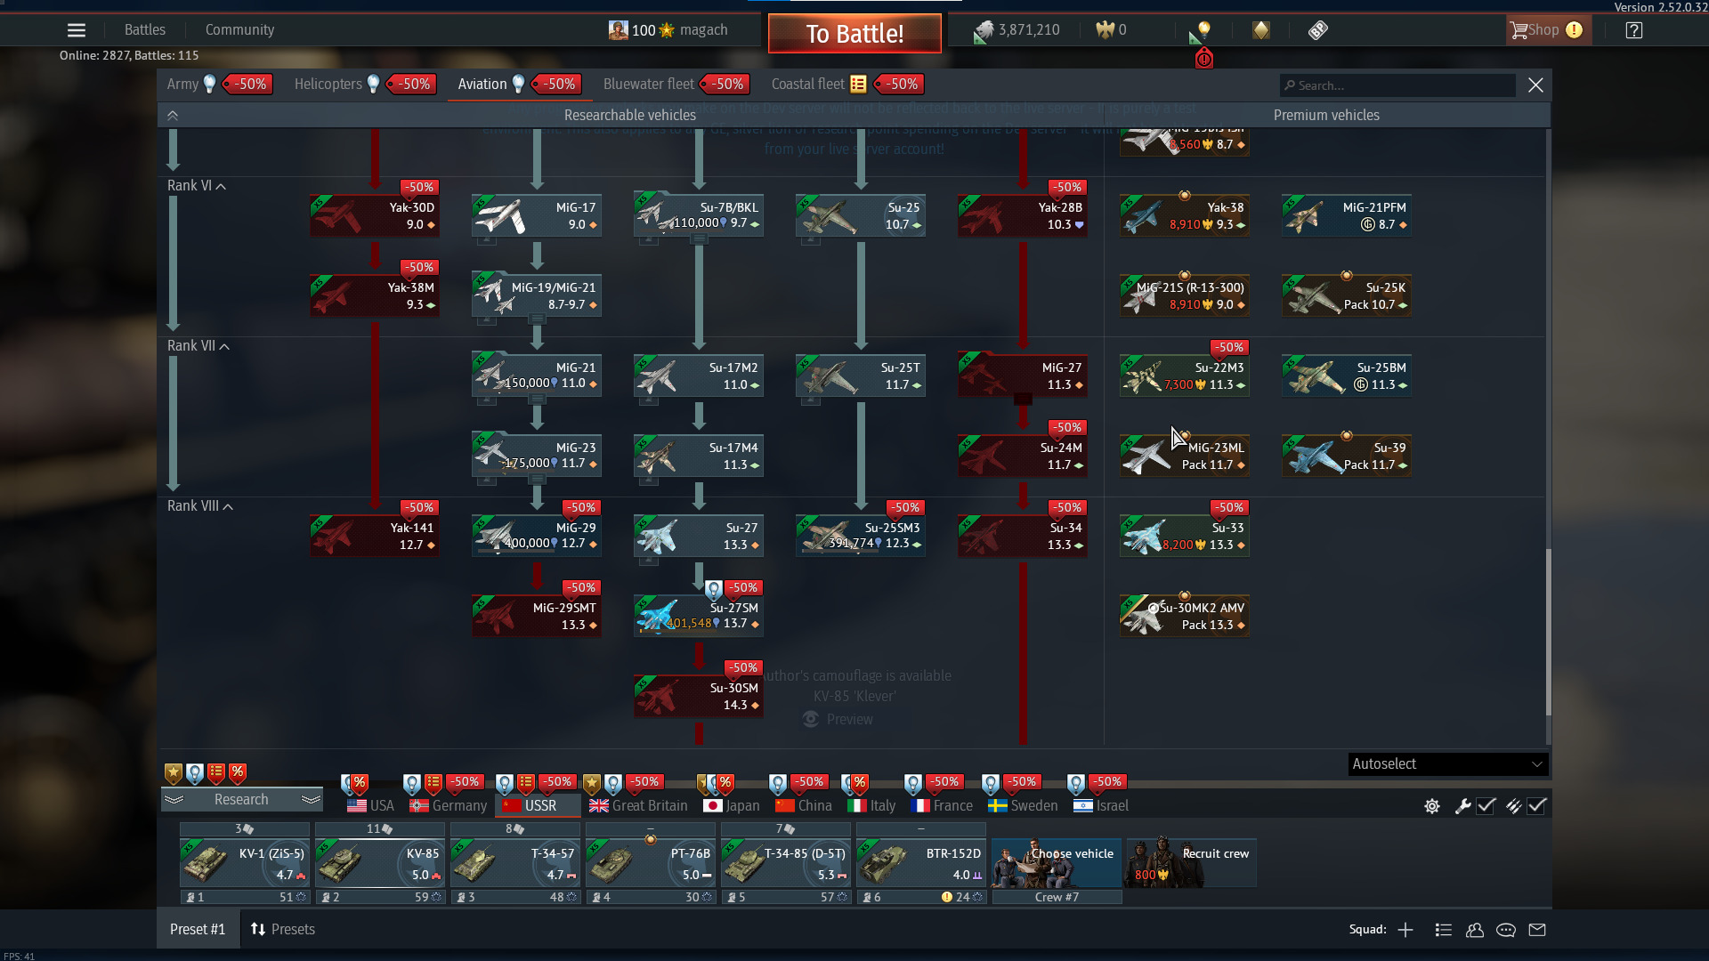Open the chat bubble icon

point(1506,930)
